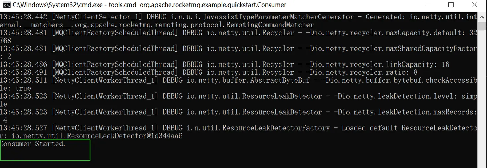Click the vertical scrollbar thumb
Screen dimensions: 487x168
pos(482,26)
